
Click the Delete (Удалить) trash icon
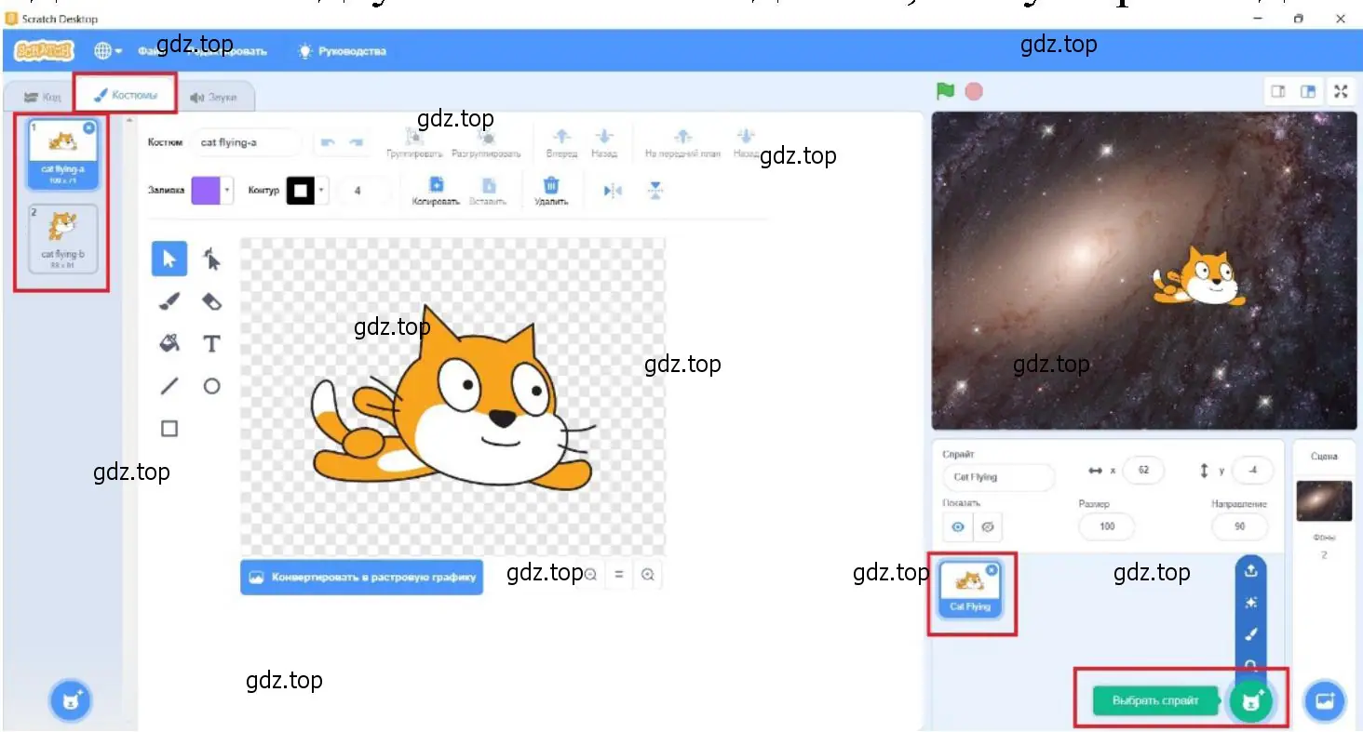[x=551, y=185]
